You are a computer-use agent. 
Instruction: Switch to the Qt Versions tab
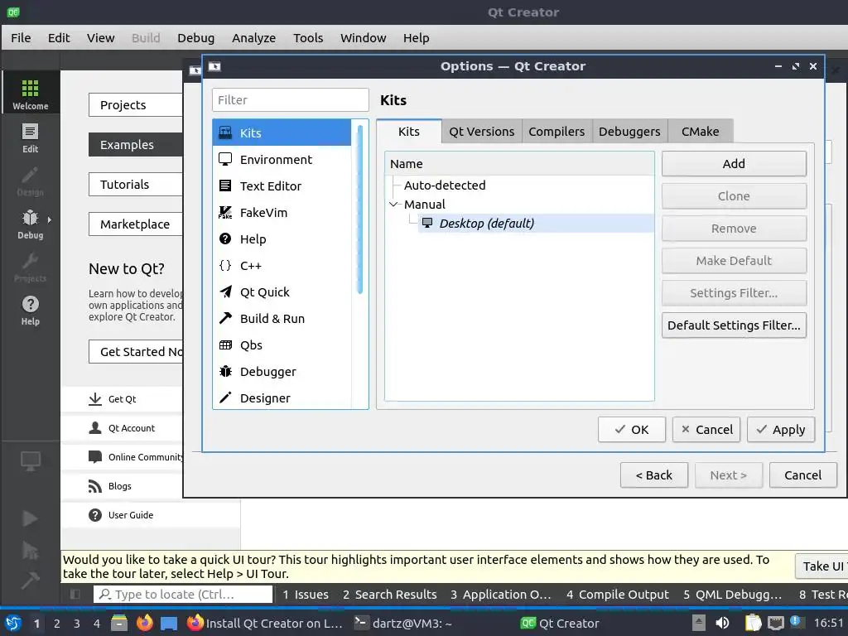click(481, 132)
